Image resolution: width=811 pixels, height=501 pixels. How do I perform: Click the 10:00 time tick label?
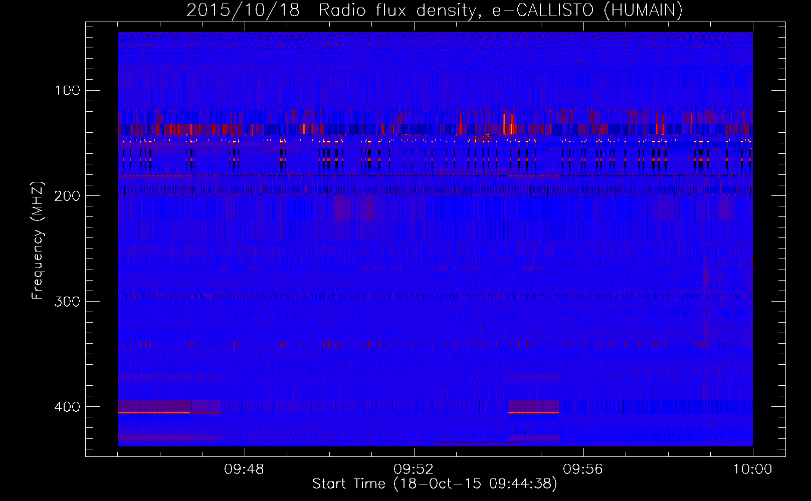point(753,469)
